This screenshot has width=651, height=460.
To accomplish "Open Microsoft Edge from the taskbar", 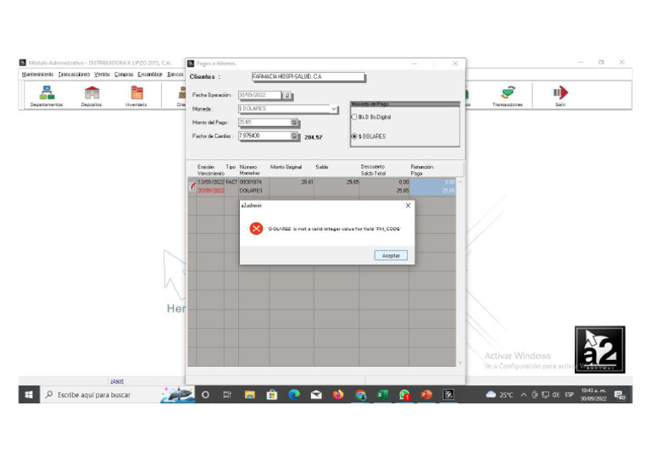I will [x=294, y=395].
